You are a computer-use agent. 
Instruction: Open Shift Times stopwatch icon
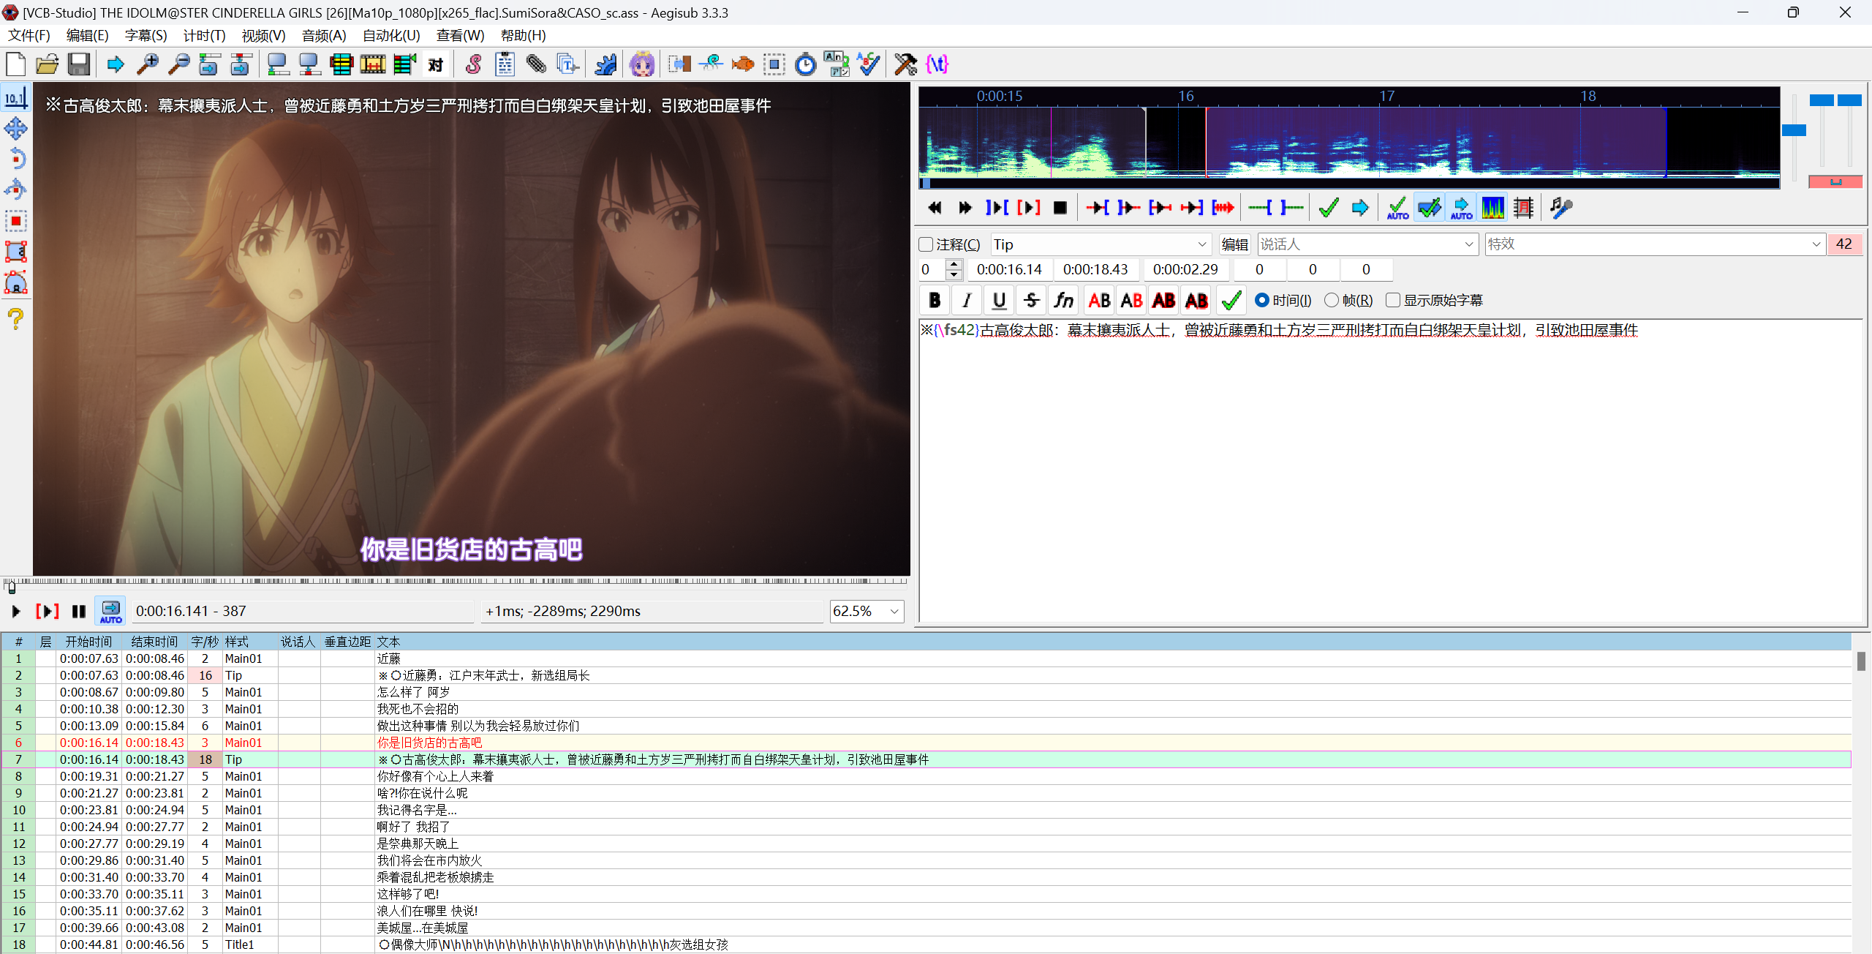pyautogui.click(x=805, y=64)
